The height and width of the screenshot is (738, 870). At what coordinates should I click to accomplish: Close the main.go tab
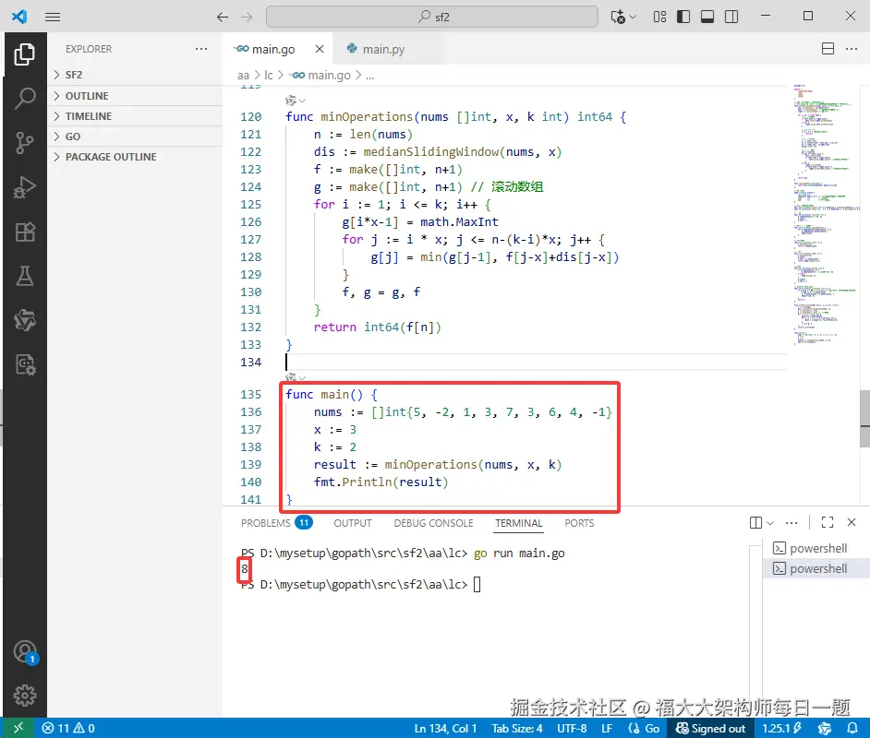coord(320,49)
